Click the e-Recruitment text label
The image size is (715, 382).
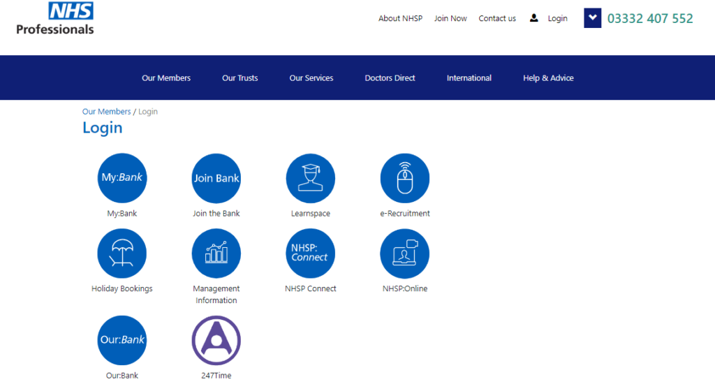tap(405, 213)
